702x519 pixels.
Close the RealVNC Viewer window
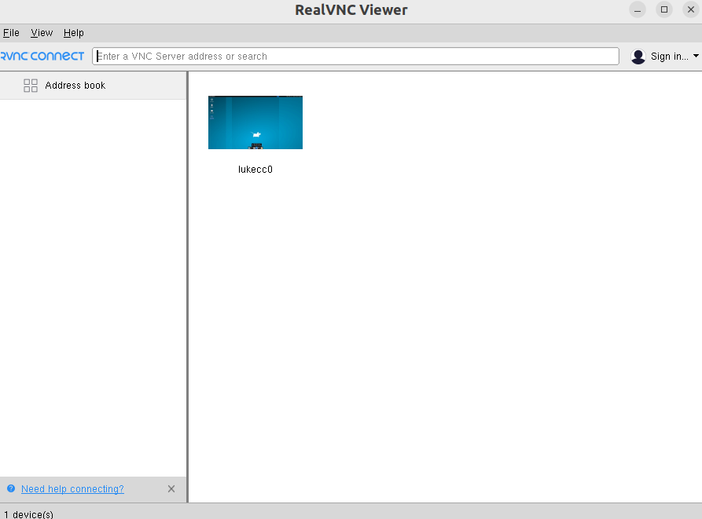[x=691, y=10]
